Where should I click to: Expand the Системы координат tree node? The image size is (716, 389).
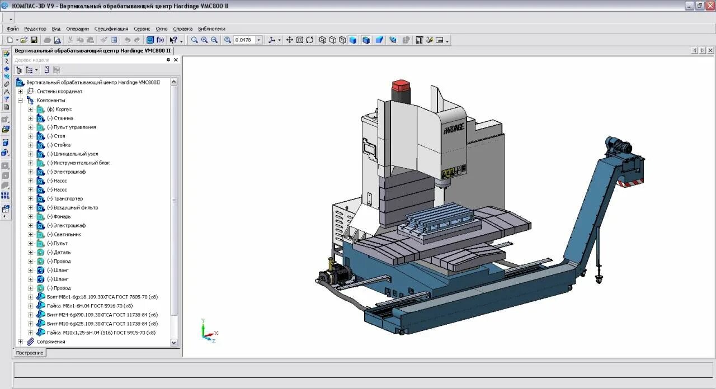(x=21, y=91)
